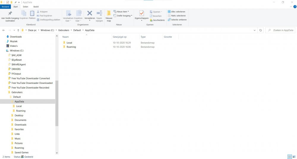This screenshot has height=159, width=297.
Task: Switch to the large icons view toggle
Action: tap(294, 157)
